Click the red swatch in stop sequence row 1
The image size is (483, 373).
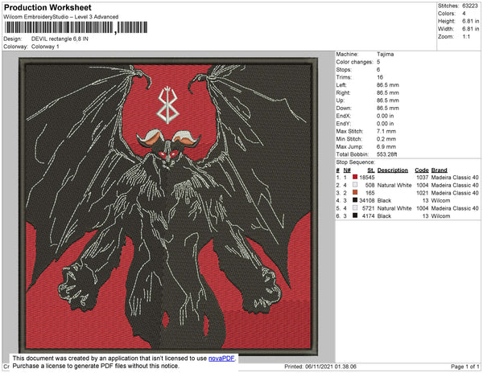click(355, 177)
